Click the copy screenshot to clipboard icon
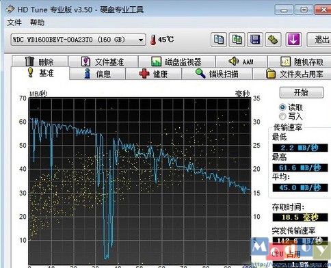 click(237, 40)
